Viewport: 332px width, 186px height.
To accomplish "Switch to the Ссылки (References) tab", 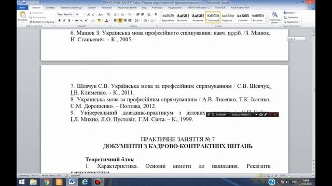I will (x=92, y=8).
